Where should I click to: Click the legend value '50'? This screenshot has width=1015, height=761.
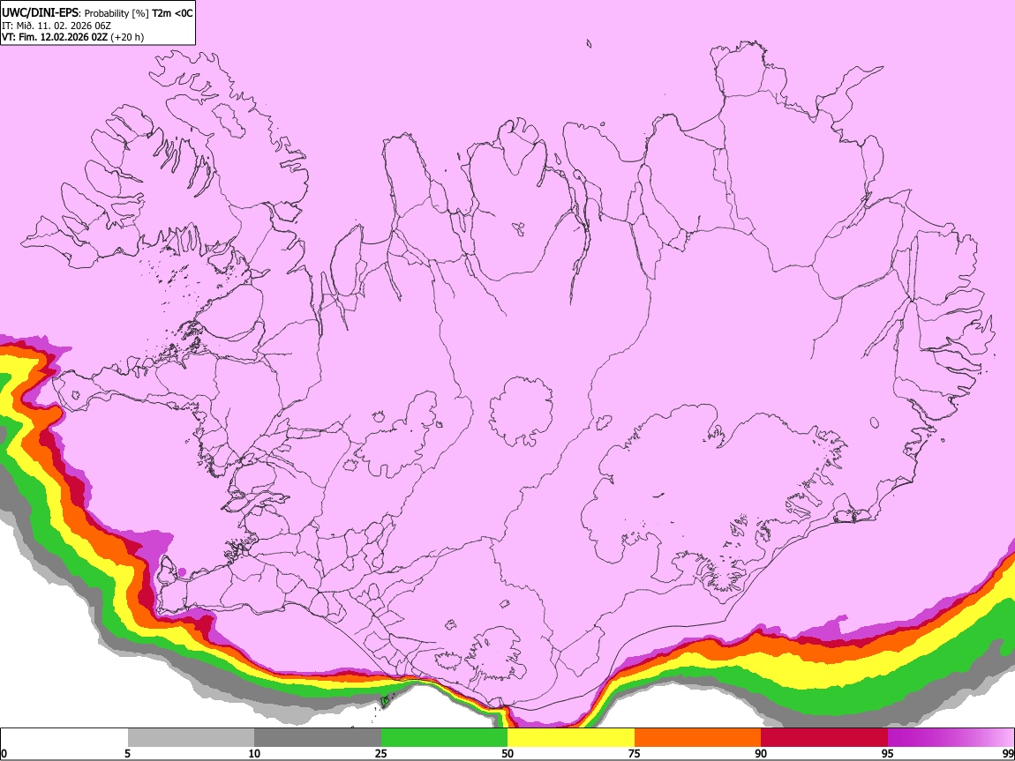coord(507,753)
